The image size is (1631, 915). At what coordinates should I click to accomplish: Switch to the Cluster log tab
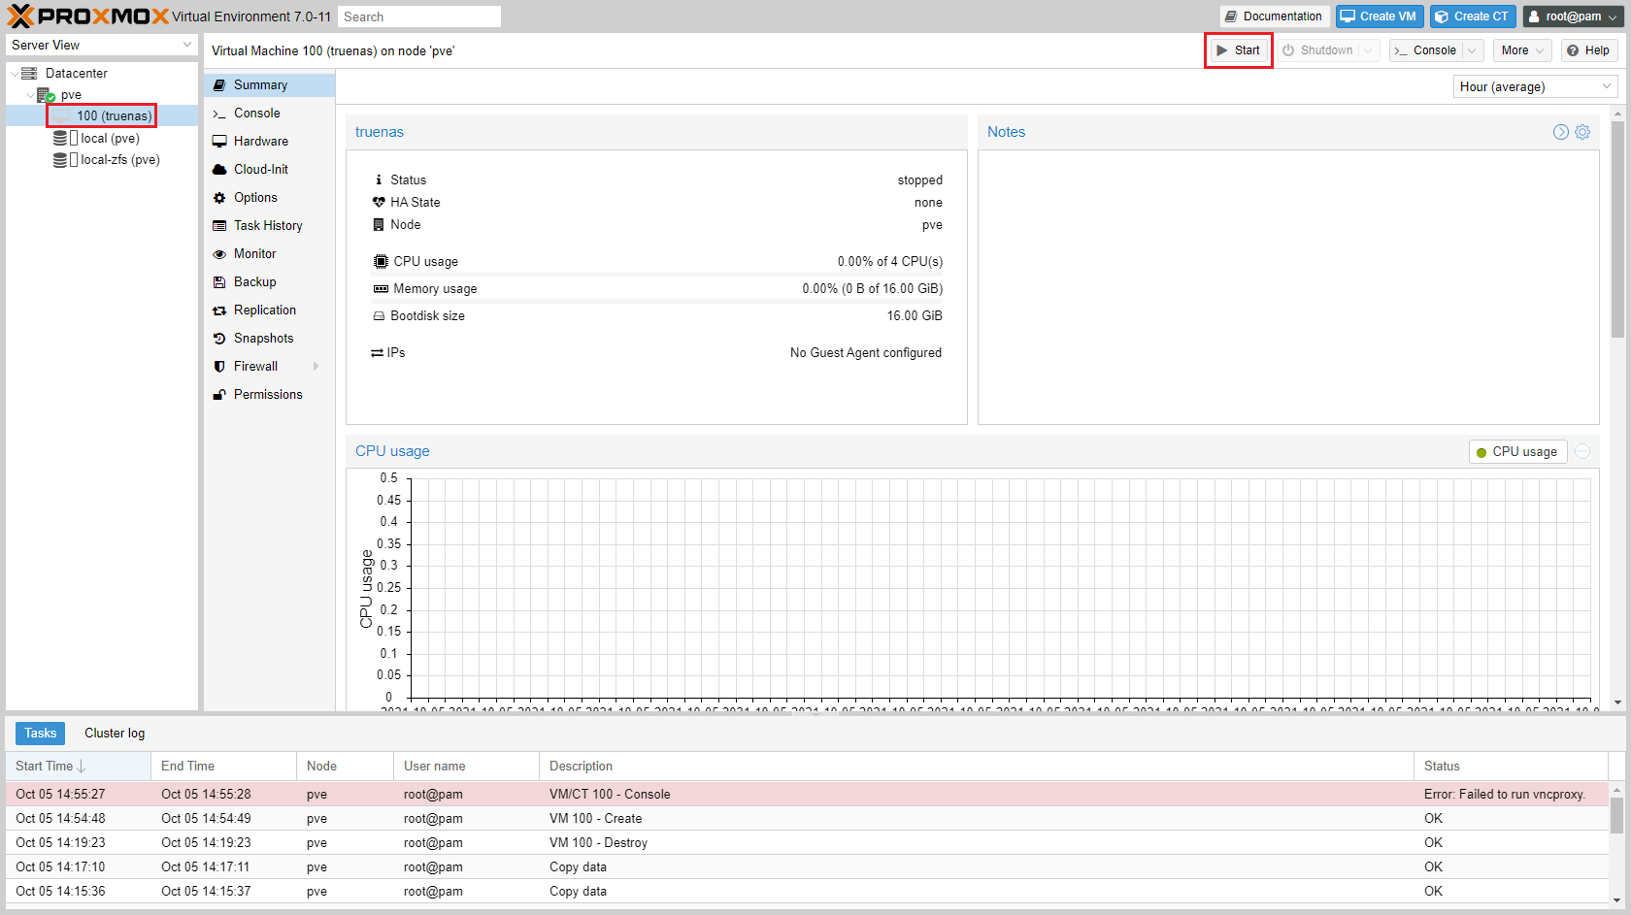point(115,734)
